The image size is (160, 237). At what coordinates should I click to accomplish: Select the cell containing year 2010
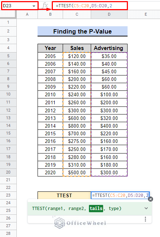(50, 94)
